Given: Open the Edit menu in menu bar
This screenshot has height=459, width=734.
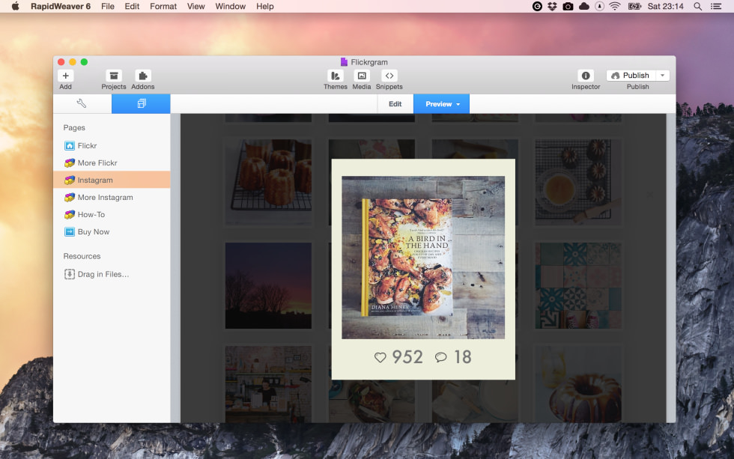Looking at the screenshot, I should tap(132, 6).
